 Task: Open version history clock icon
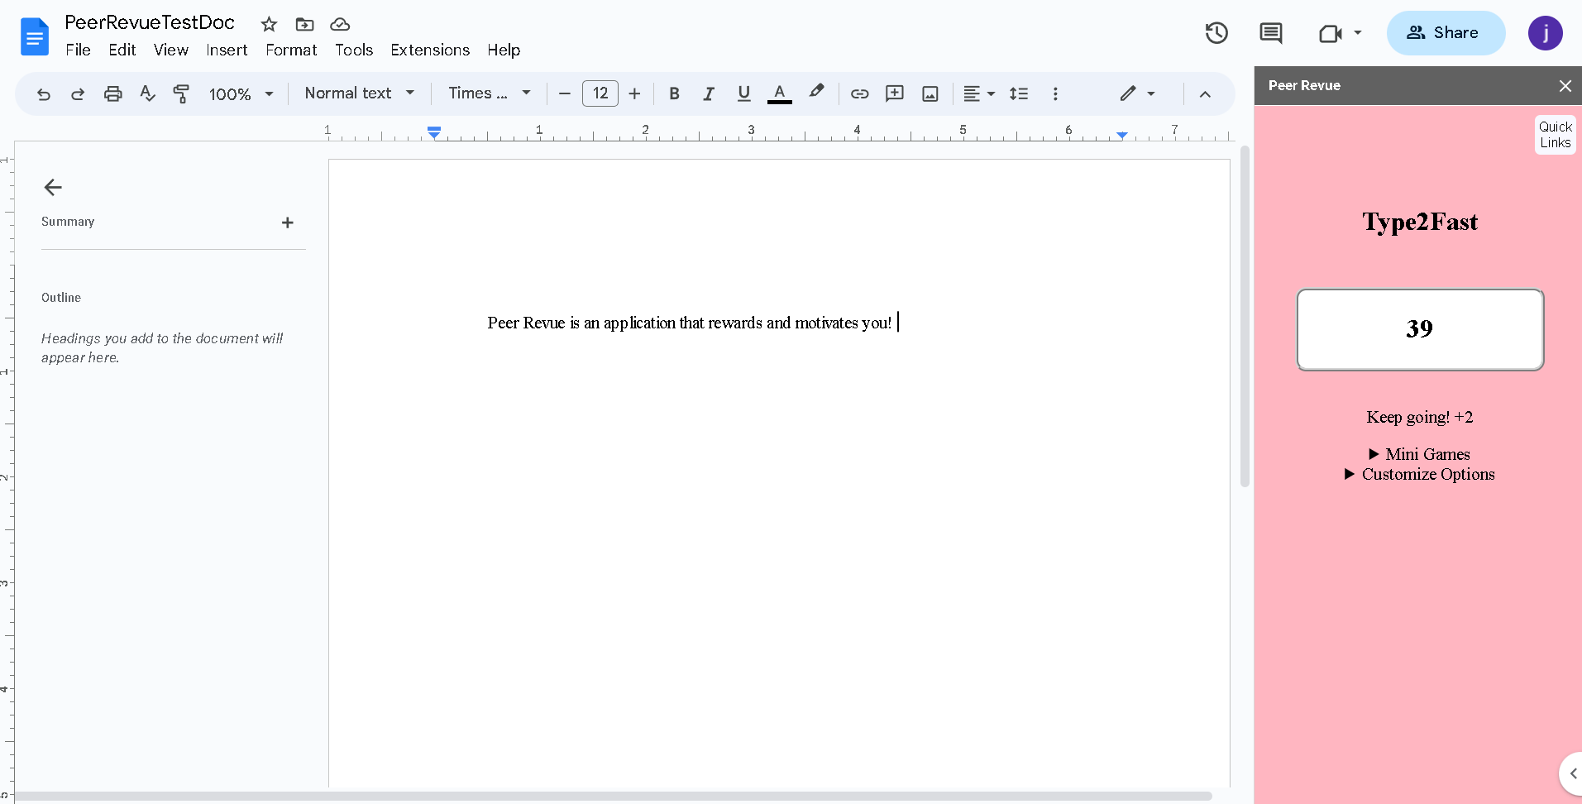1216,33
